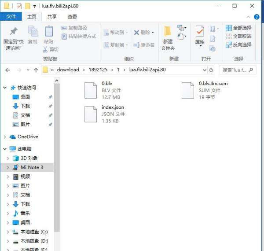Open address bar history dropdown
264x251 pixels.
pos(205,70)
